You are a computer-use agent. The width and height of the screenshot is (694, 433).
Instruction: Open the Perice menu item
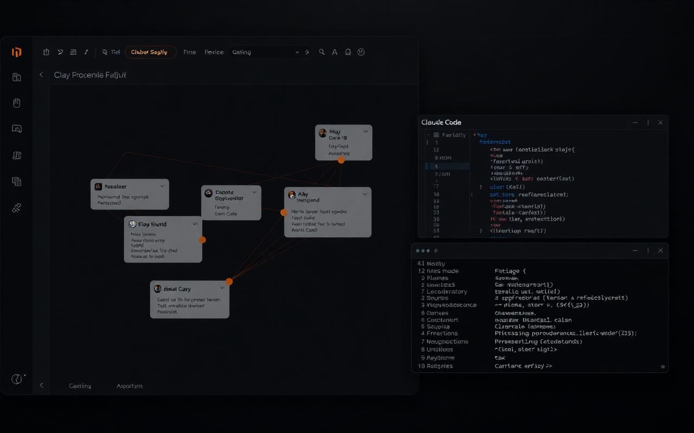[214, 52]
